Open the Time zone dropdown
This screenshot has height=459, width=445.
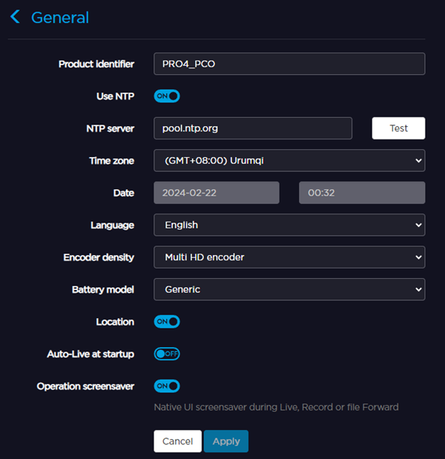[x=289, y=160]
